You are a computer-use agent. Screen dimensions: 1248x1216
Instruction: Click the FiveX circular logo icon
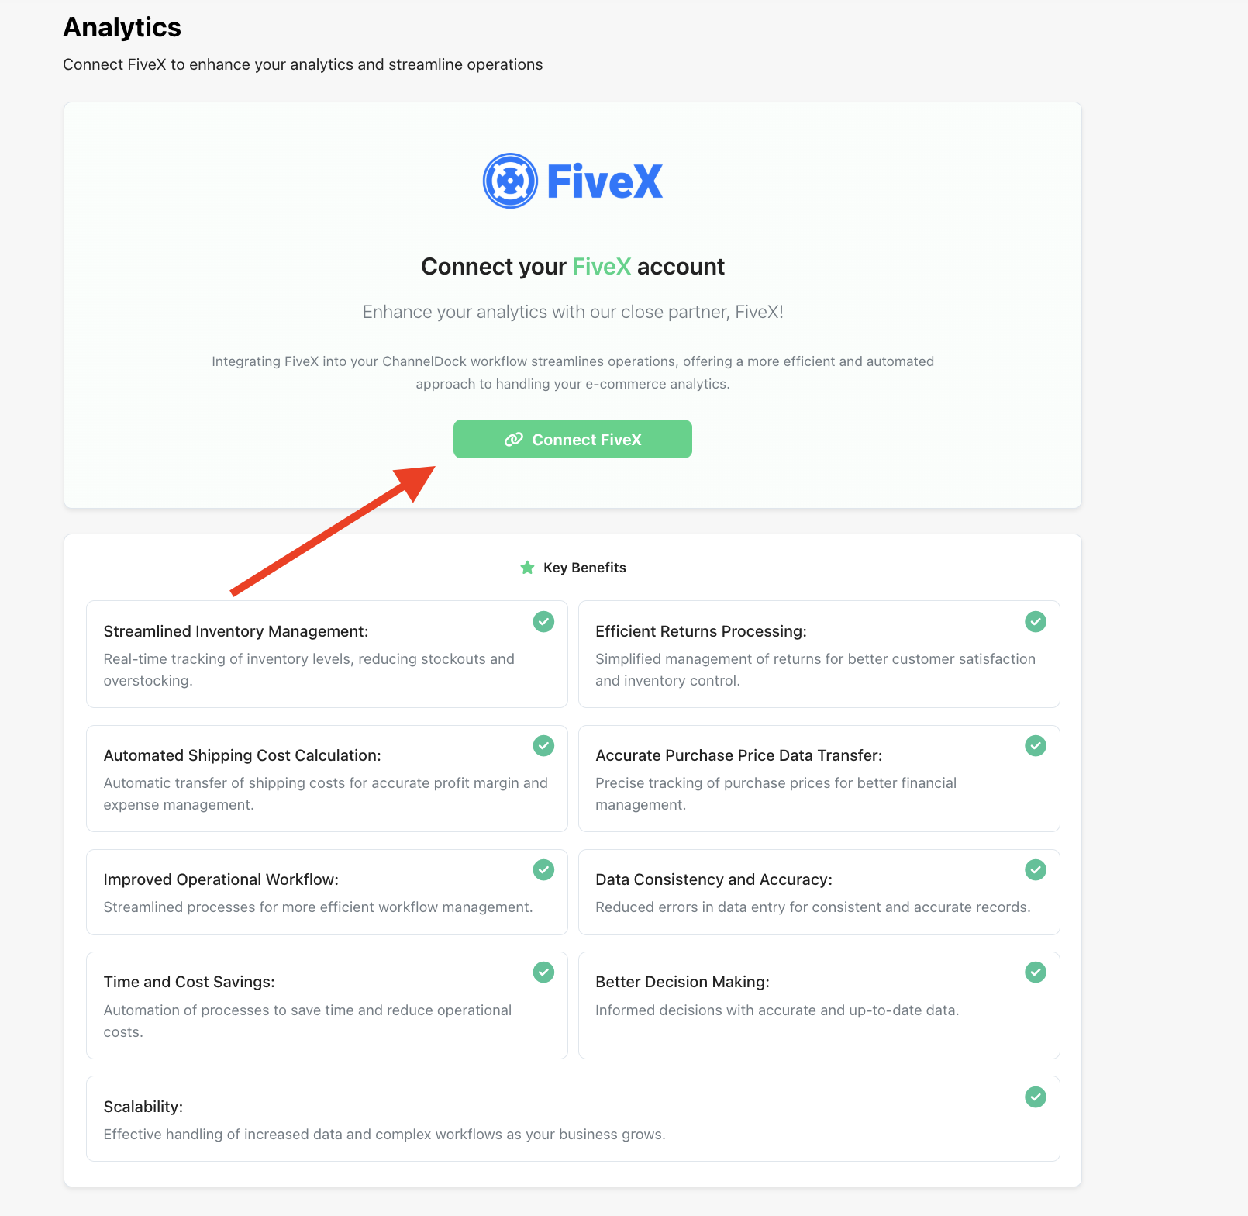tap(510, 181)
